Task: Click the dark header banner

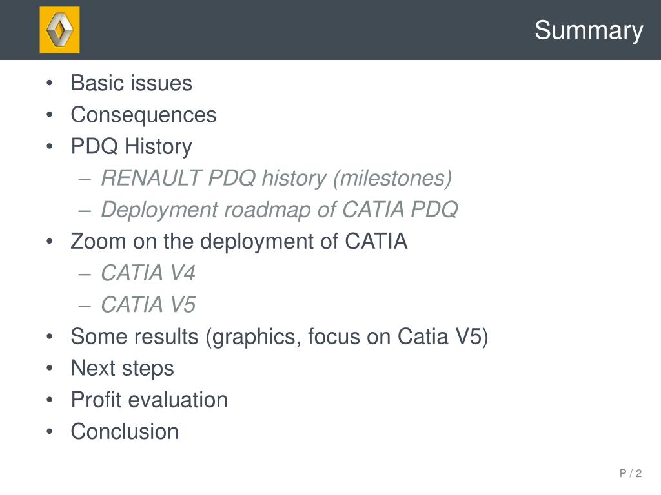Action: click(330, 30)
